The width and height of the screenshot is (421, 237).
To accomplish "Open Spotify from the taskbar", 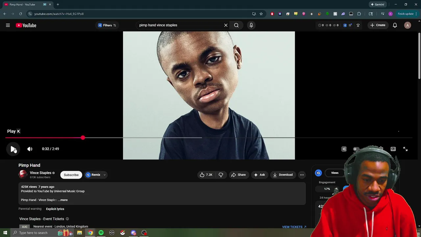I will 101,233.
